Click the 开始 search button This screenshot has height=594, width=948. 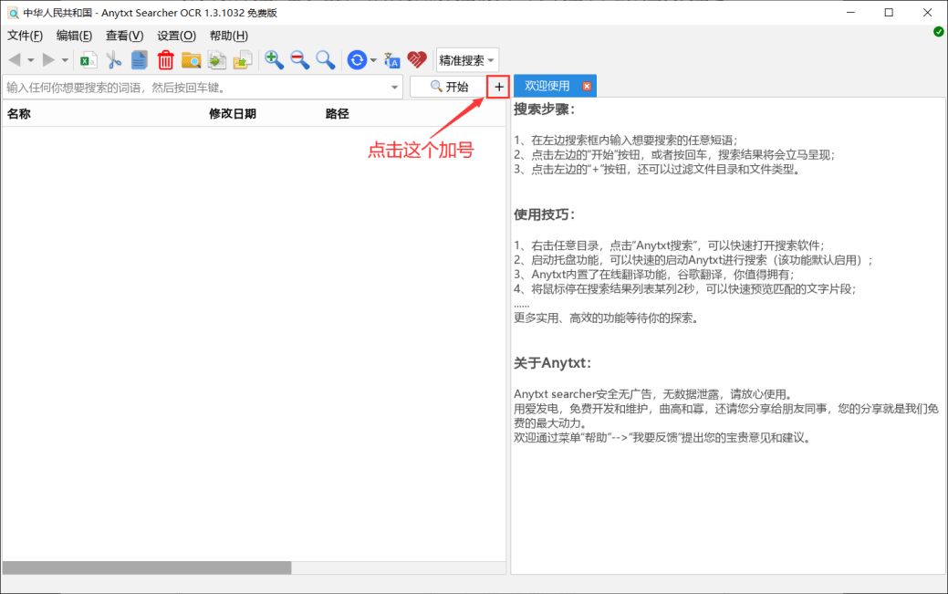449,87
